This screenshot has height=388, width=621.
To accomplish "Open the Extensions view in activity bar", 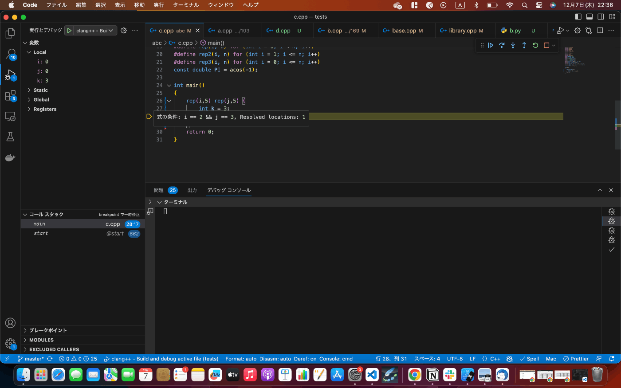I will tap(10, 96).
